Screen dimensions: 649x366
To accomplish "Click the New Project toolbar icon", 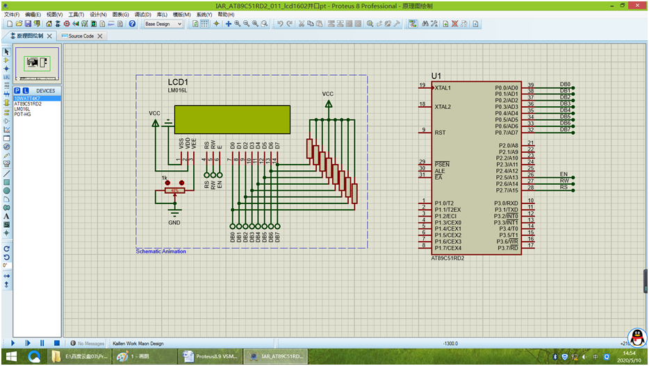I will 10,24.
